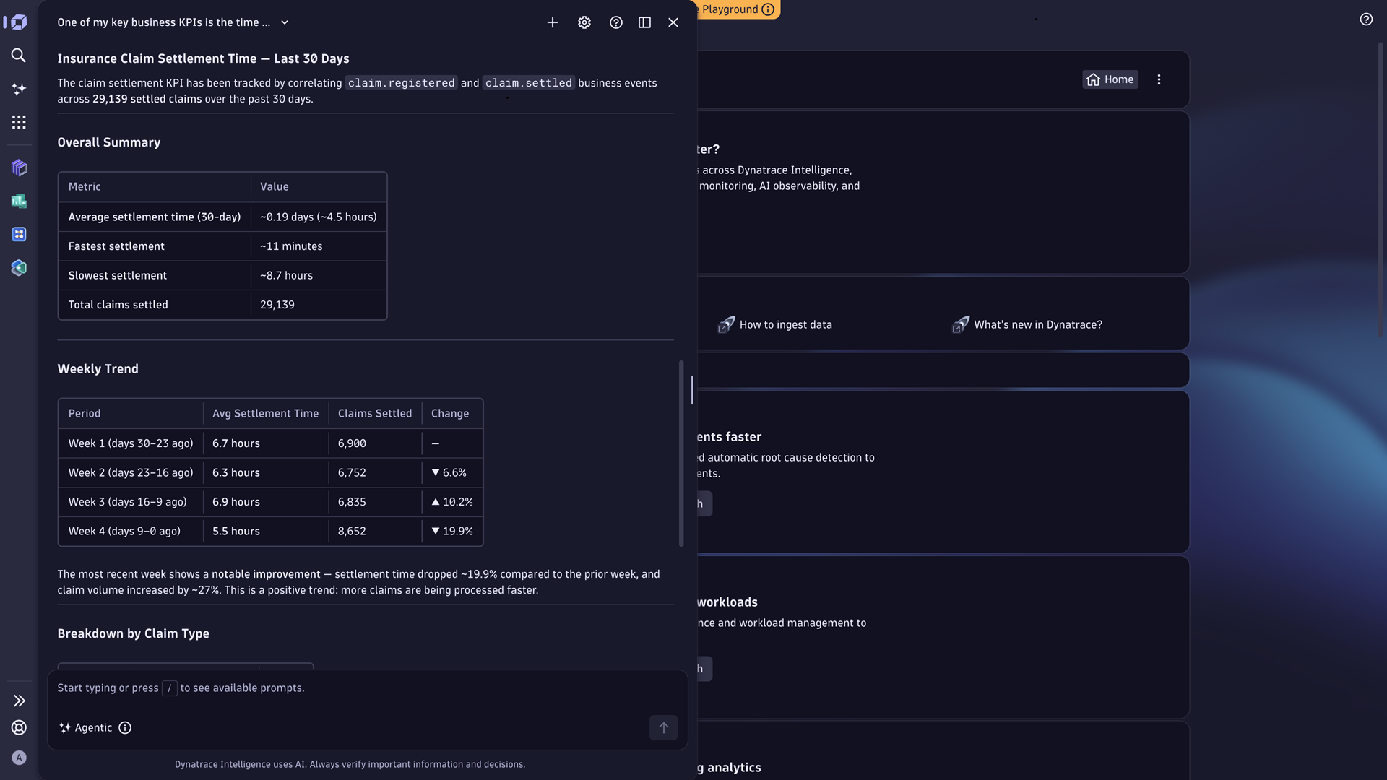Send the message with arrow button
This screenshot has height=780, width=1387.
click(x=663, y=728)
